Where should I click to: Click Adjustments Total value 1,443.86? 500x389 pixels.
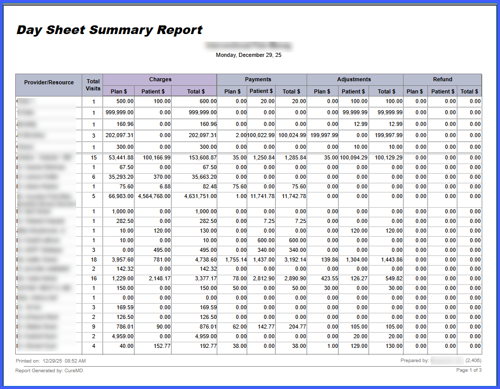391,260
